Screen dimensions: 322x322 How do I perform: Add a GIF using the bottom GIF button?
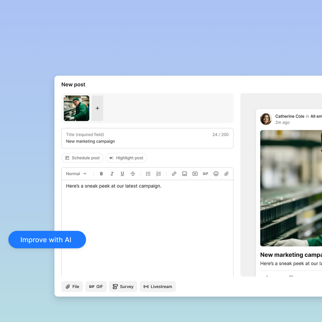[96, 286]
